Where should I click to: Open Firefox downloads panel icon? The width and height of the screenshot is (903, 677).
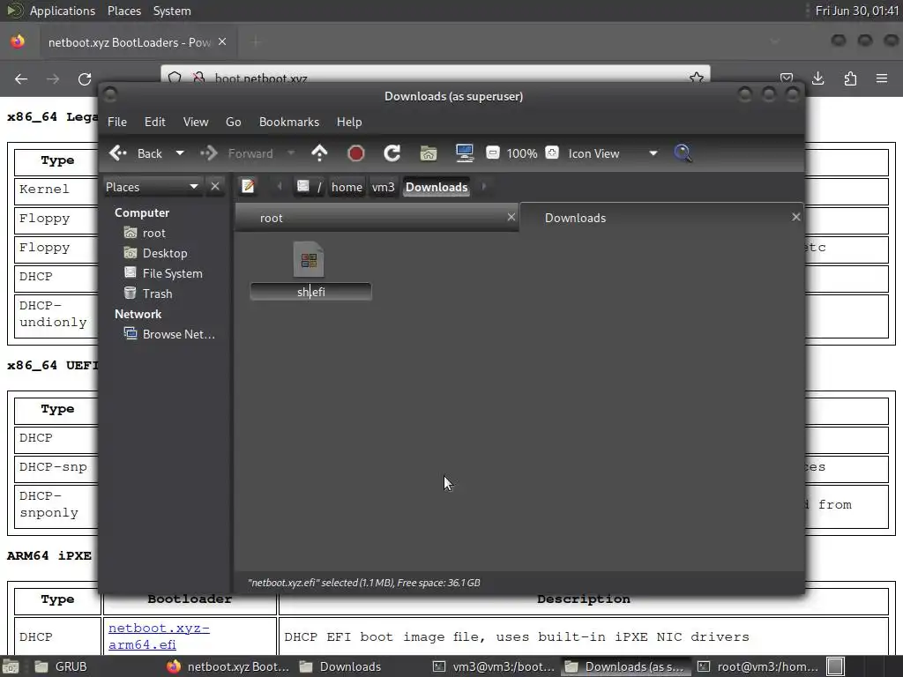pyautogui.click(x=817, y=78)
